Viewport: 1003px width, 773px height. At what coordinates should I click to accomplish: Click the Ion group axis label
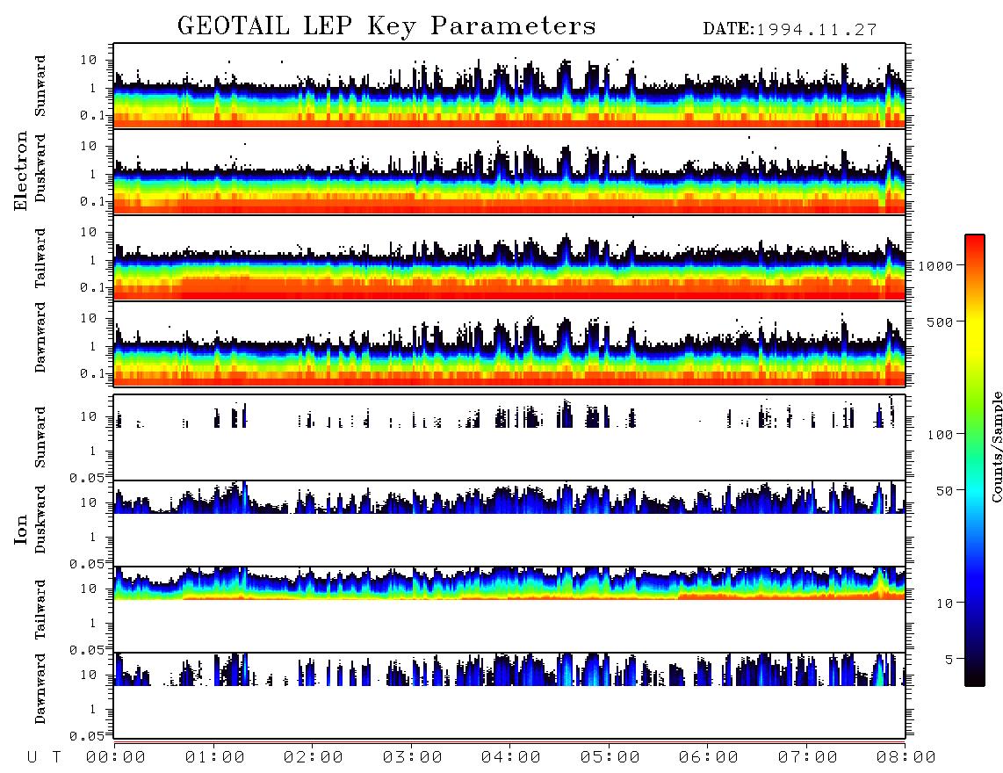(x=20, y=529)
